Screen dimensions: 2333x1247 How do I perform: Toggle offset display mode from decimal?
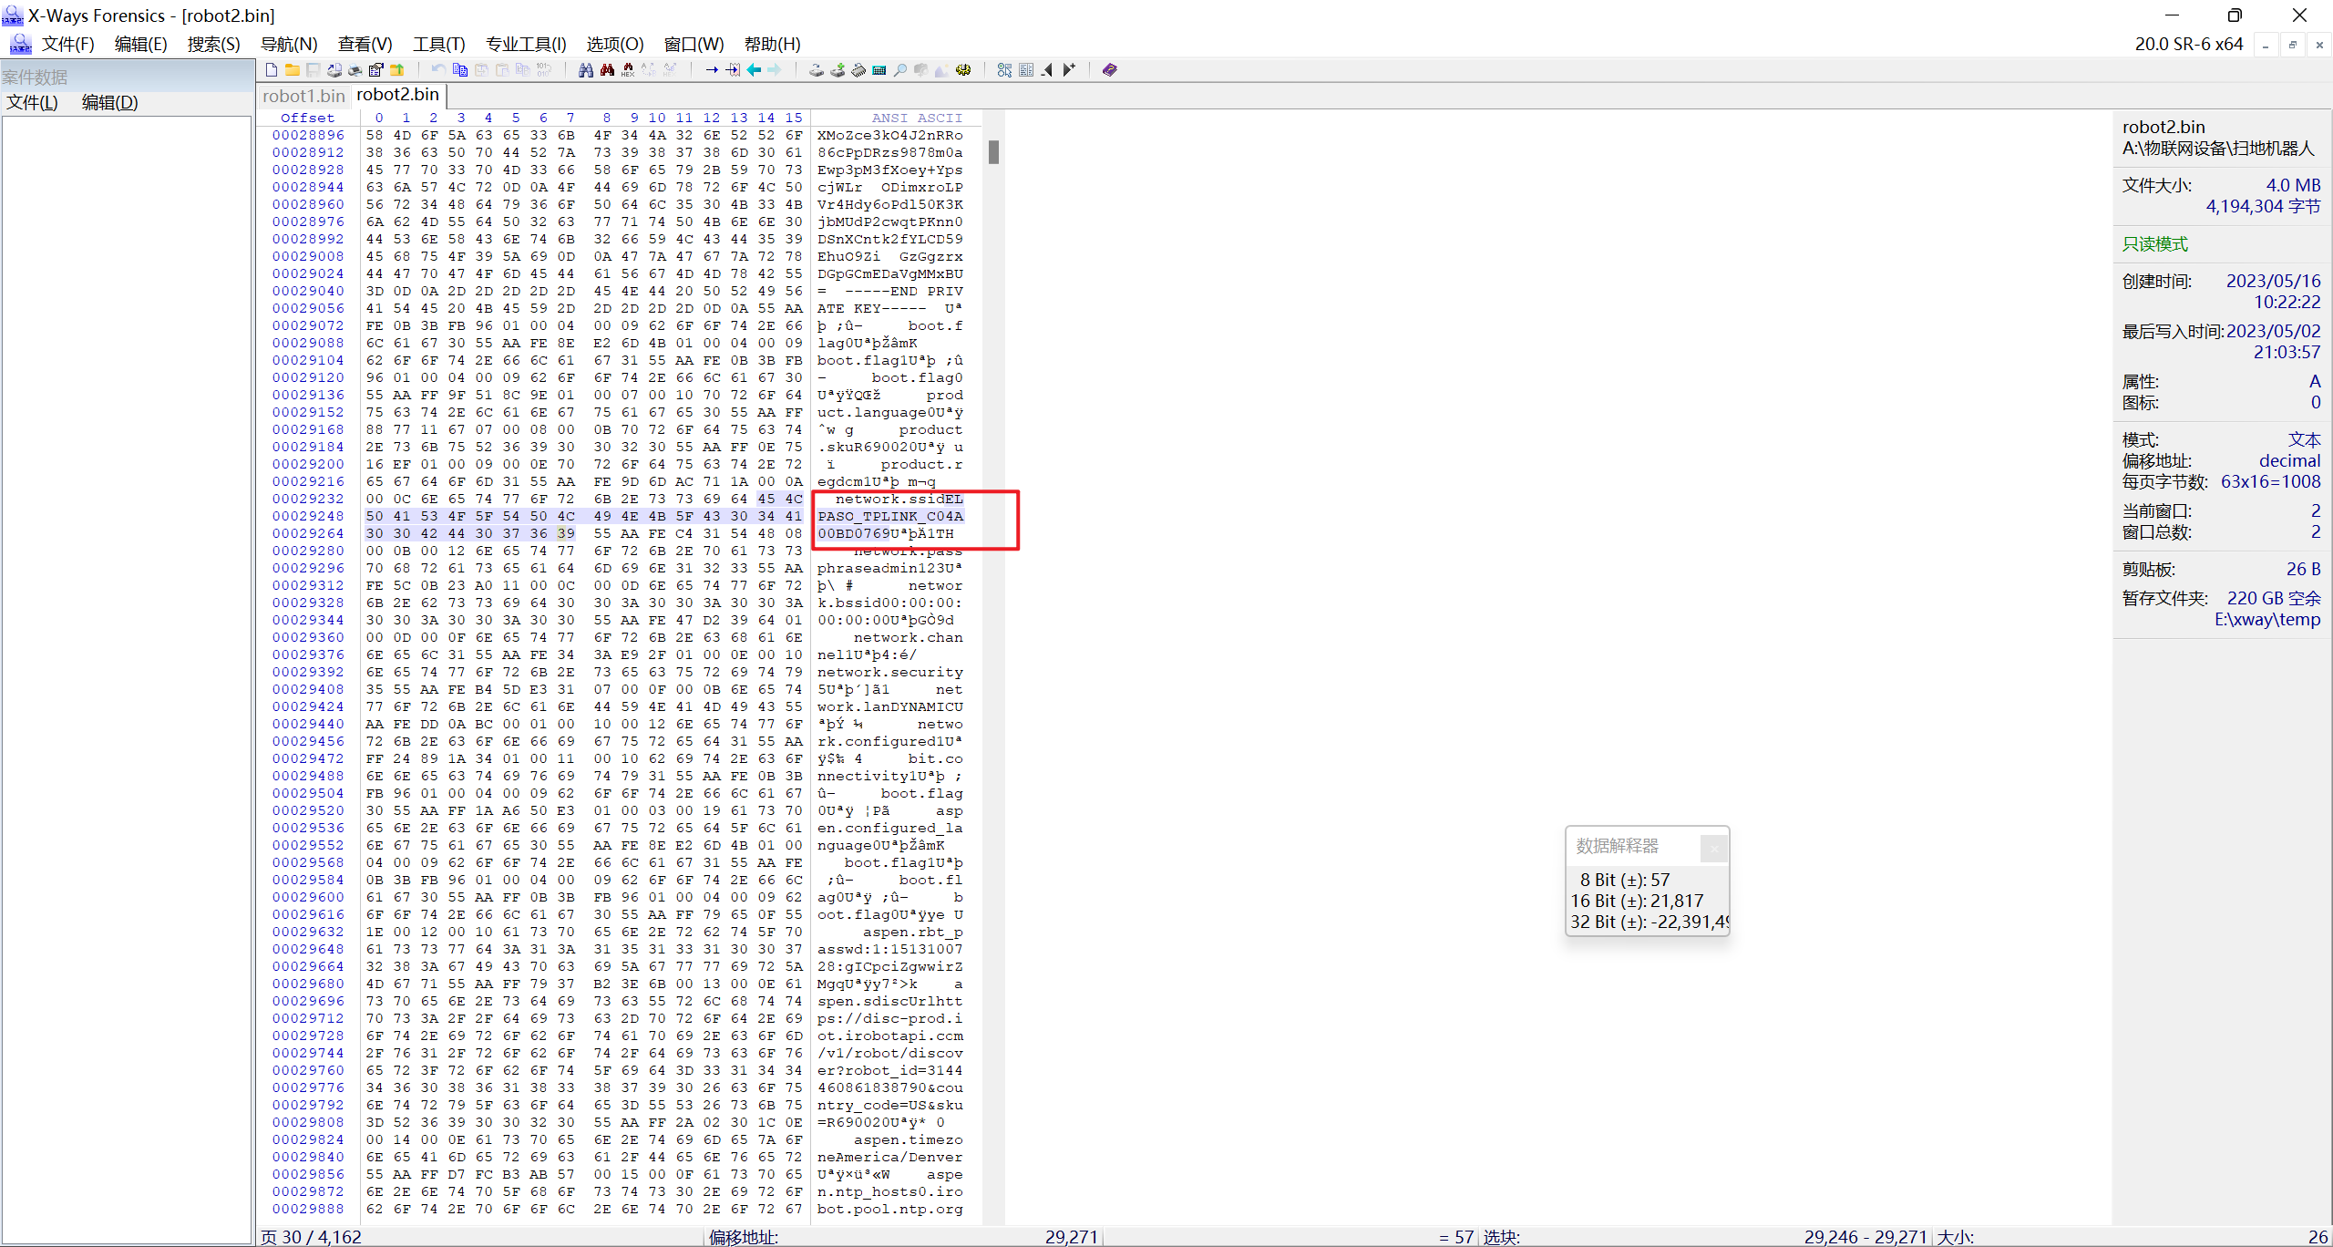2288,460
